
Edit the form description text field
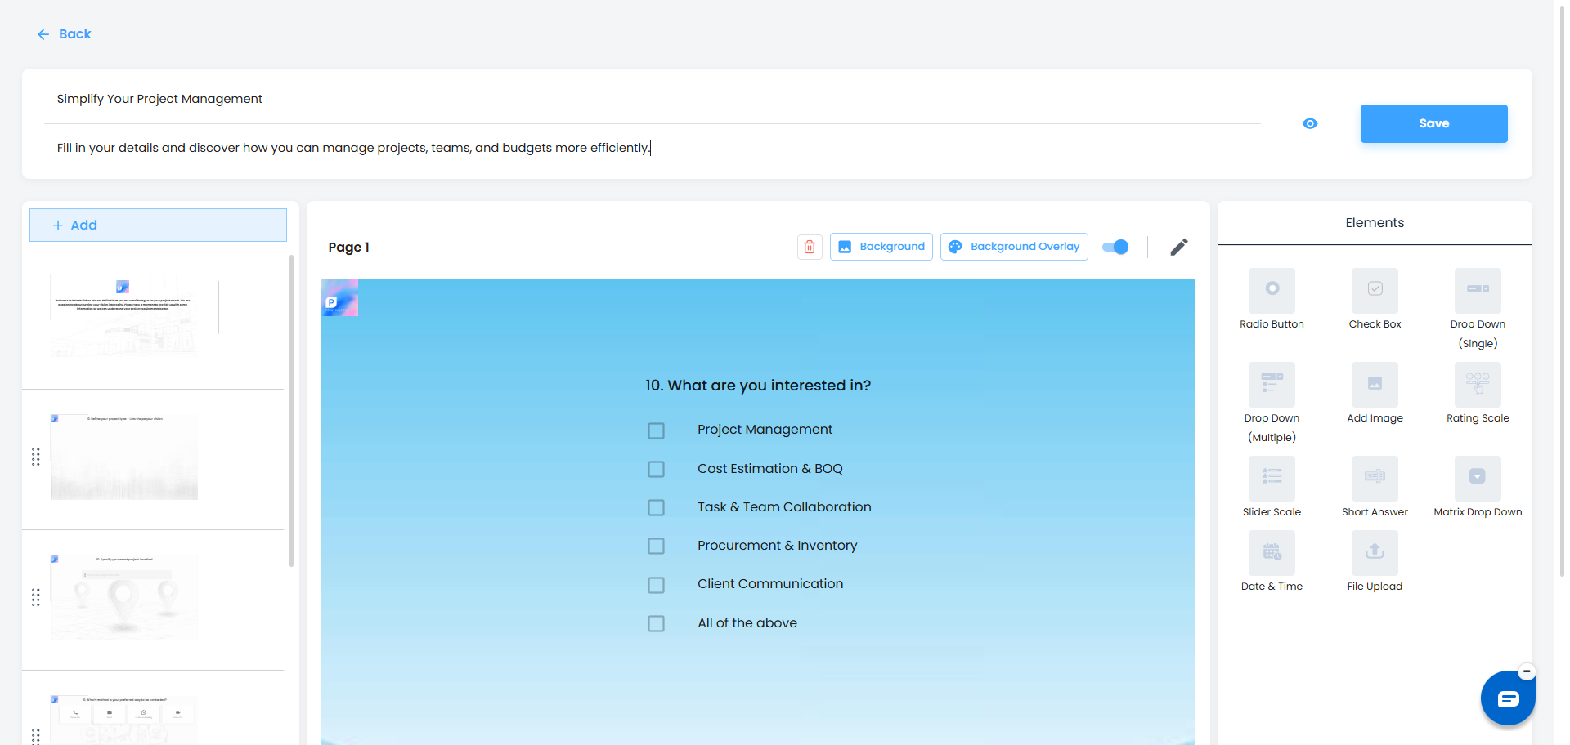click(x=653, y=148)
